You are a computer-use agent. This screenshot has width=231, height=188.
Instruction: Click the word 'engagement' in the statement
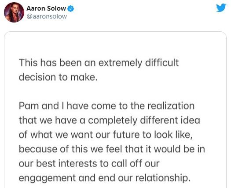47,178
